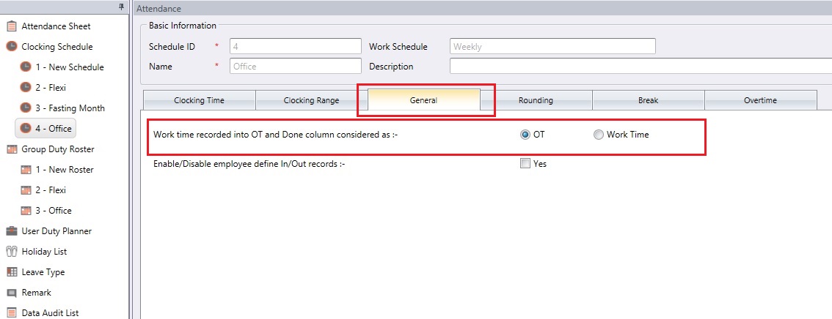Click the Leave Type icon

coord(12,272)
